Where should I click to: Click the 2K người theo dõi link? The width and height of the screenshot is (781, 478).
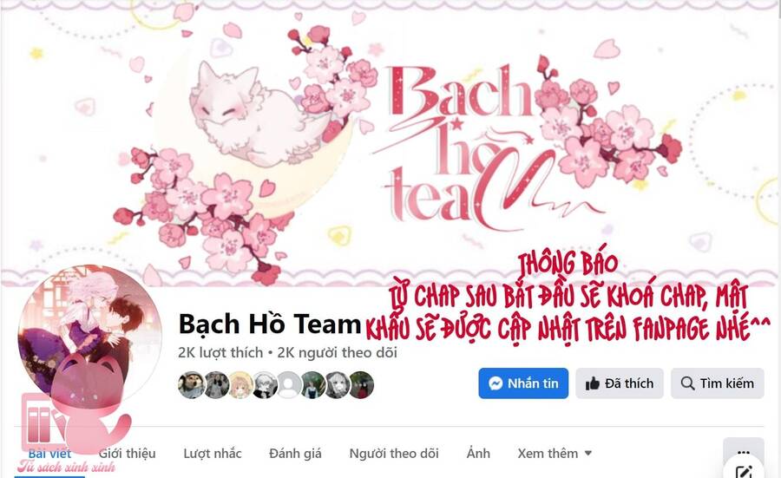[337, 353]
